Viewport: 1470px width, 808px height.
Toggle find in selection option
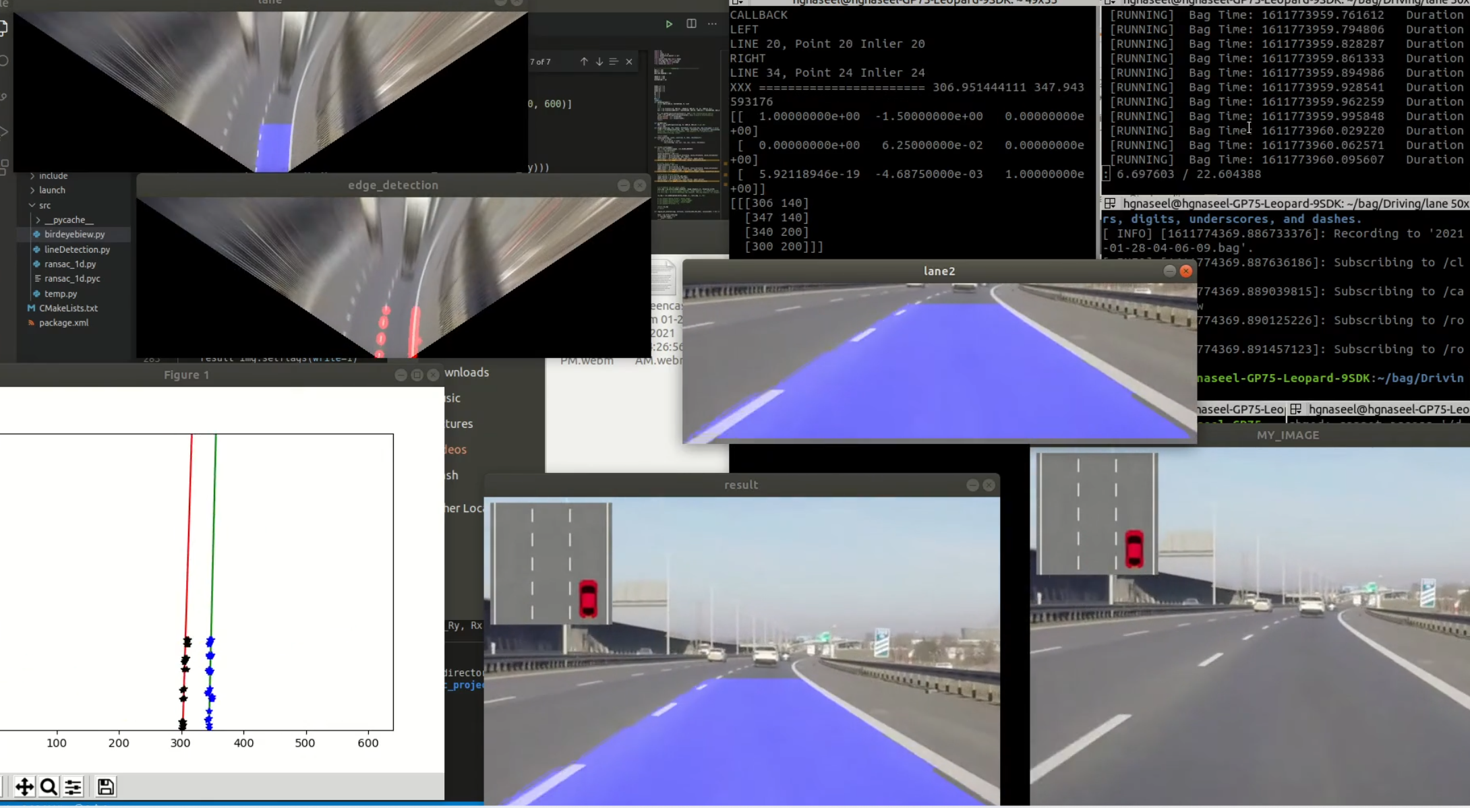pyautogui.click(x=614, y=61)
